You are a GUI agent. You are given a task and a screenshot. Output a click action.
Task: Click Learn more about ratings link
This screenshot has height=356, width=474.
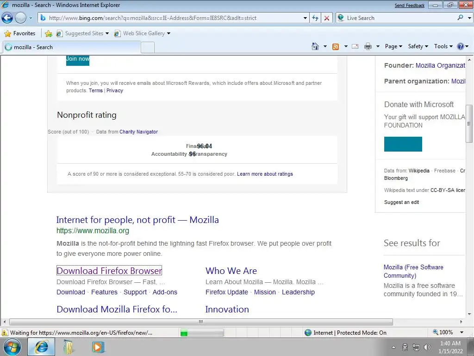265,174
